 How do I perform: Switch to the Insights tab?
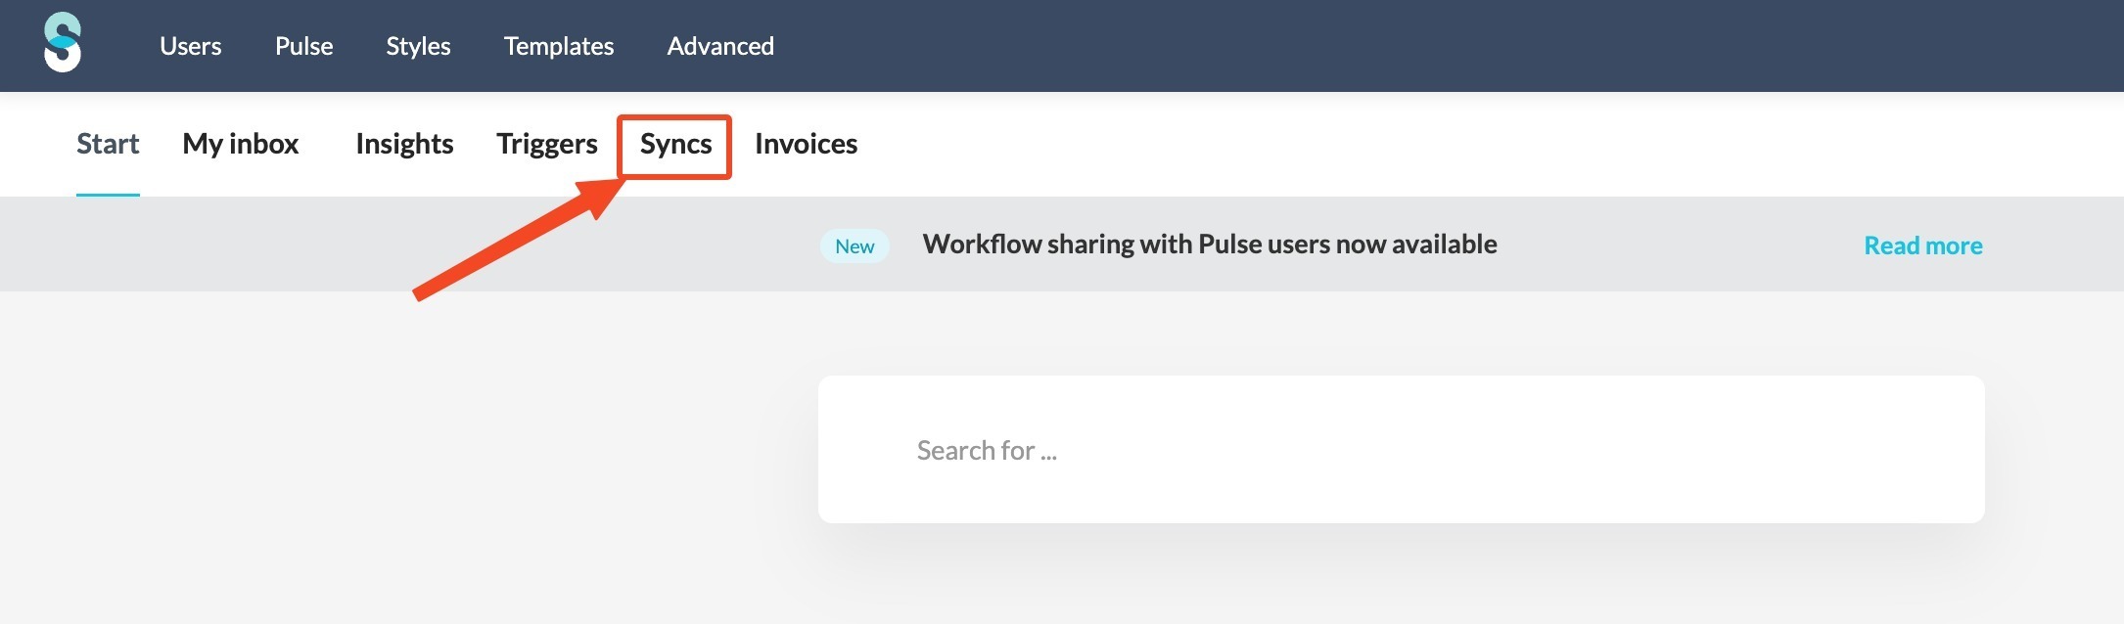pyautogui.click(x=404, y=144)
